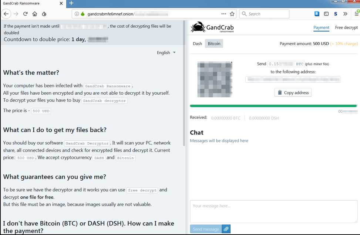Screen dimensions: 360x235
Task: Open a new tab with the plus button
Action: pyautogui.click(x=71, y=3)
